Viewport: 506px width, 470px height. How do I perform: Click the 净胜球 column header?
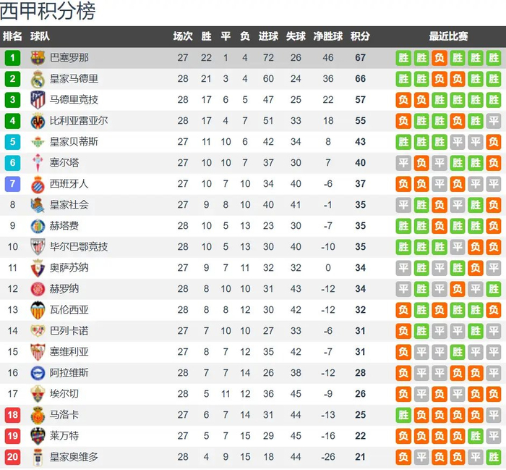point(328,36)
